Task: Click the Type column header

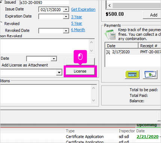Action: click(70, 131)
